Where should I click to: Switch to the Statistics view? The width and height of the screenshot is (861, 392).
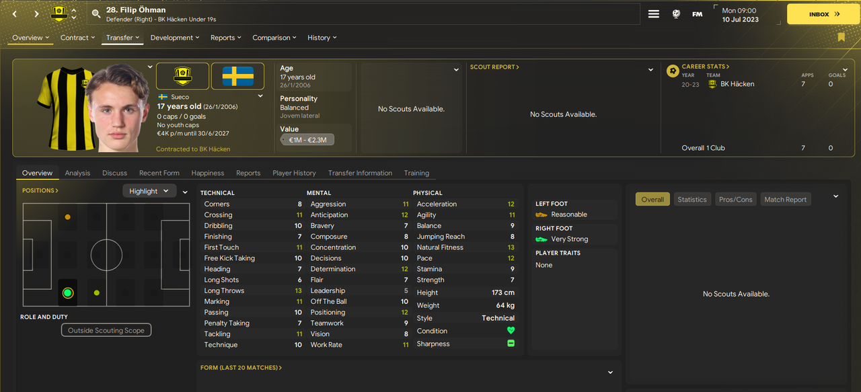[x=692, y=199]
